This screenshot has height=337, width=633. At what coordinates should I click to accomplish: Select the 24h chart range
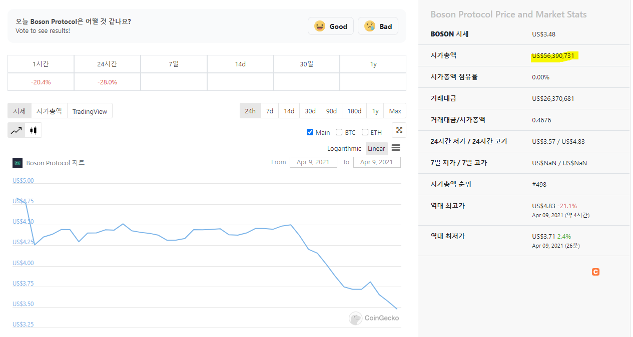[250, 111]
